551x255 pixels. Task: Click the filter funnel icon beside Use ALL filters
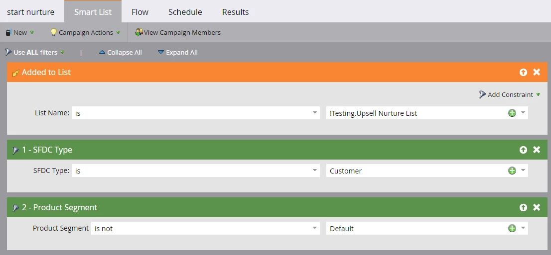pyautogui.click(x=8, y=53)
